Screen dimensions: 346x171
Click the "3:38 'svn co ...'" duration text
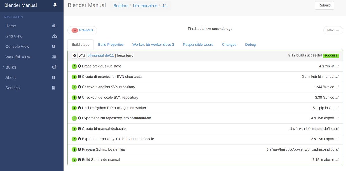coord(327,97)
